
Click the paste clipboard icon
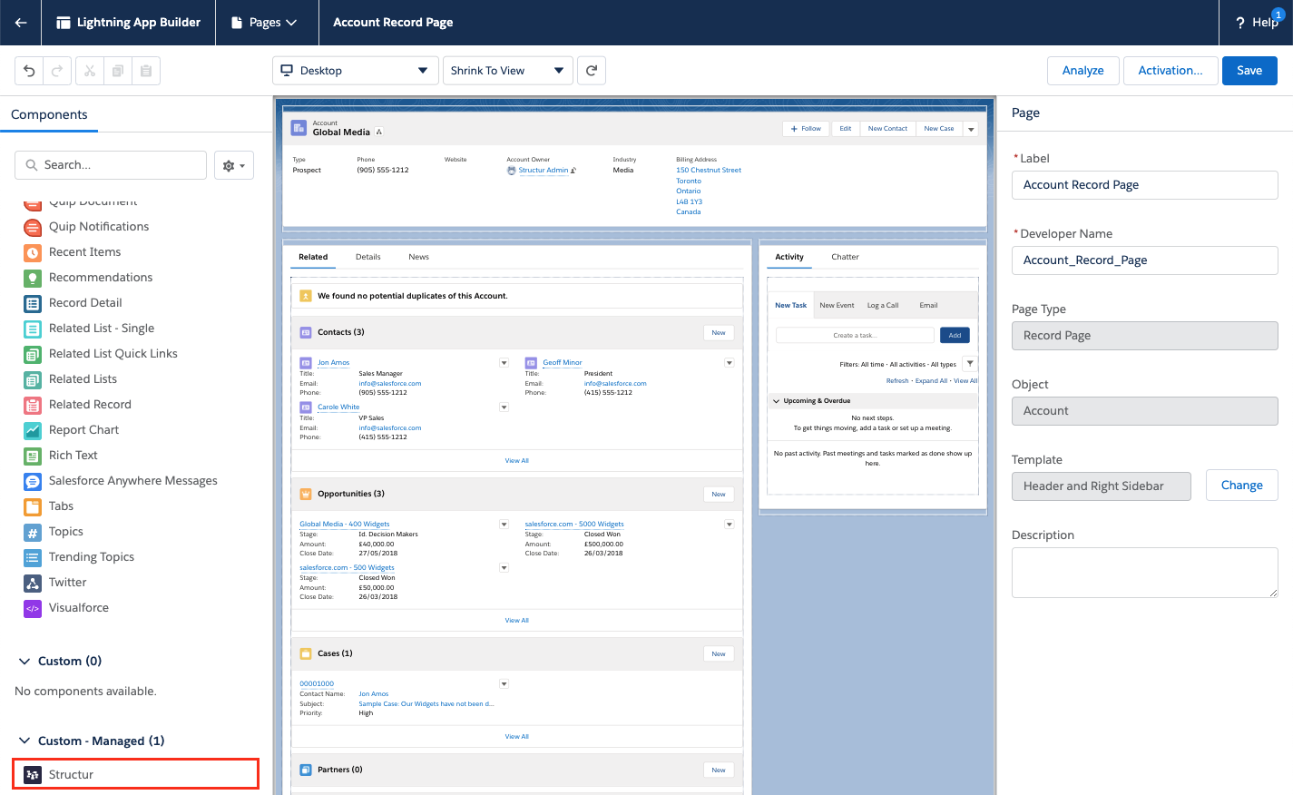point(146,71)
